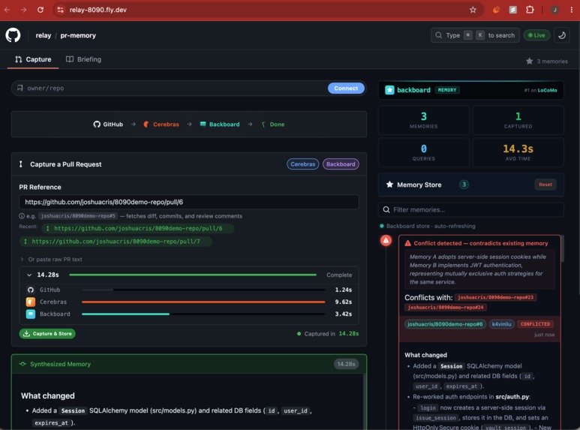Select recent link ending pull/6
The image size is (580, 430).
point(137,229)
